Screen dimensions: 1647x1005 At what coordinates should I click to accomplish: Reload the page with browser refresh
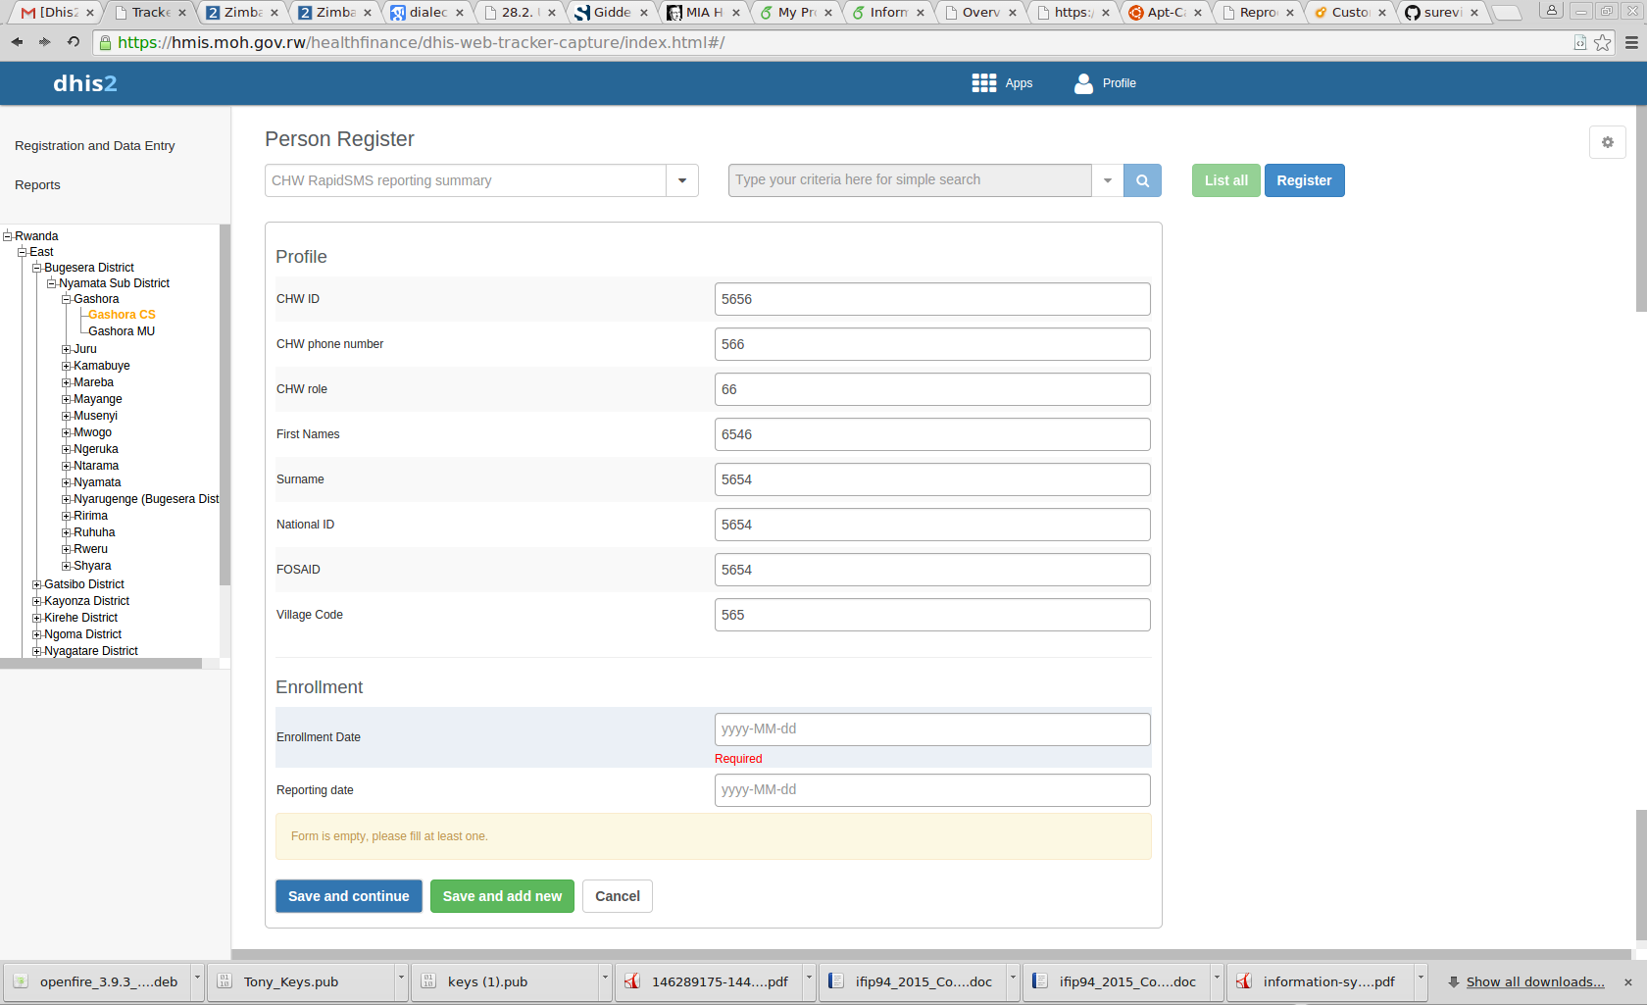coord(74,42)
